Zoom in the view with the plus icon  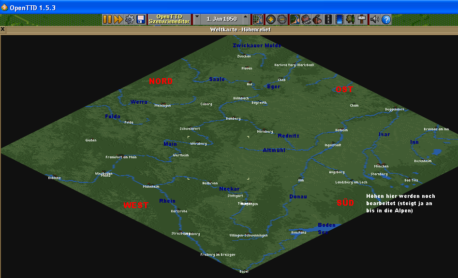click(x=271, y=19)
